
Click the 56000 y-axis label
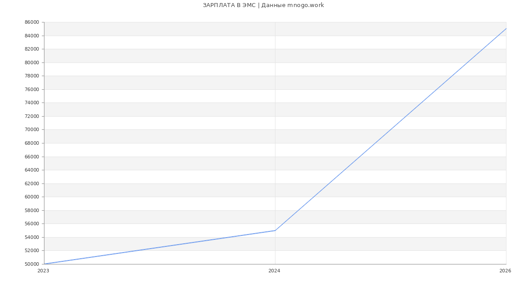click(x=32, y=224)
